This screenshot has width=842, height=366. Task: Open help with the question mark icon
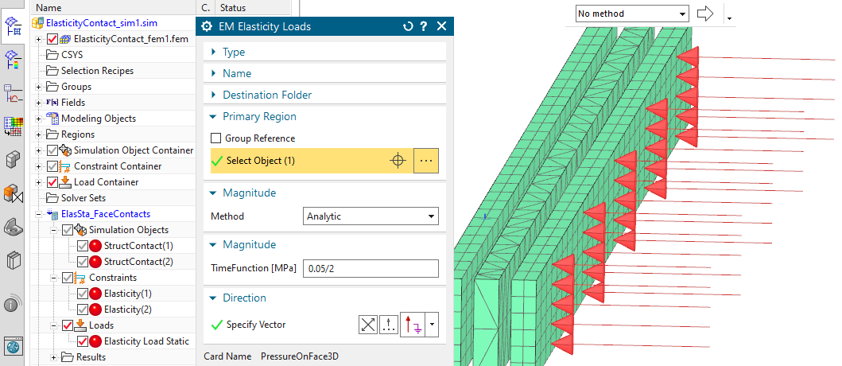tap(424, 26)
